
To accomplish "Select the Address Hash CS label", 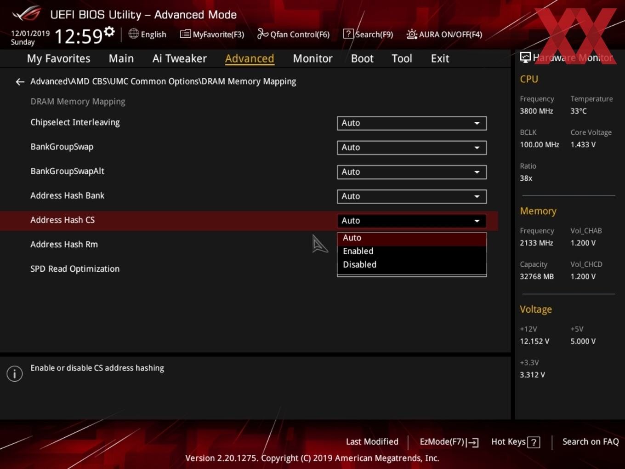I will [x=62, y=220].
